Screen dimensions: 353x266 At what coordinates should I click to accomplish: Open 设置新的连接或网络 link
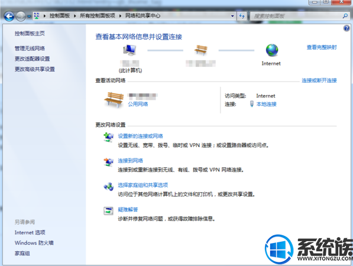point(140,136)
